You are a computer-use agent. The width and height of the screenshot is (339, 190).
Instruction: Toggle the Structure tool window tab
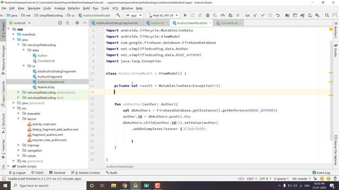coord(3,123)
